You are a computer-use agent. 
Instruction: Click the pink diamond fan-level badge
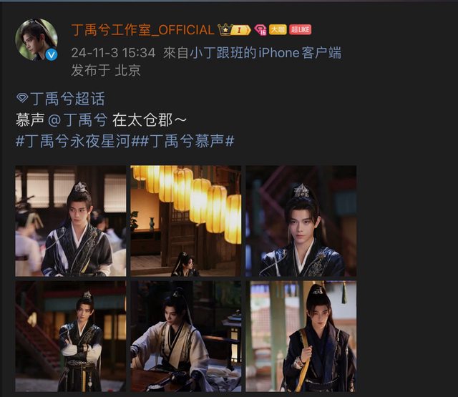coord(260,30)
